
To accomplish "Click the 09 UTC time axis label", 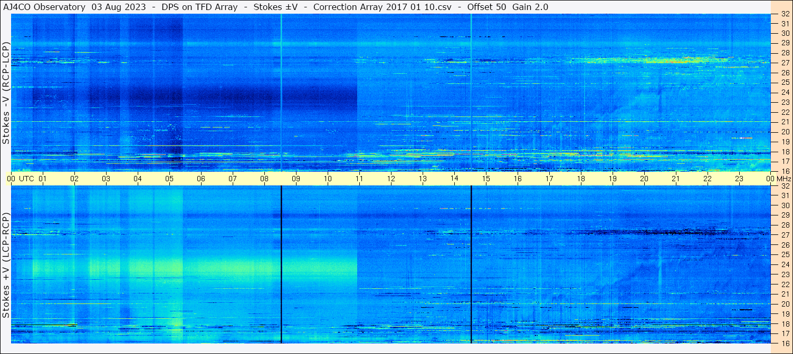I will pos(296,179).
